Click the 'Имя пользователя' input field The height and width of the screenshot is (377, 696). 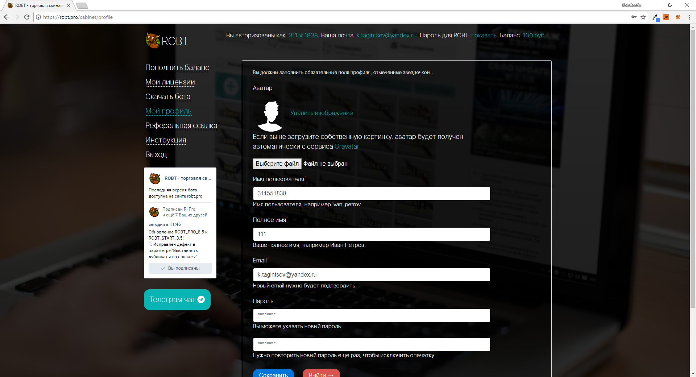point(371,194)
